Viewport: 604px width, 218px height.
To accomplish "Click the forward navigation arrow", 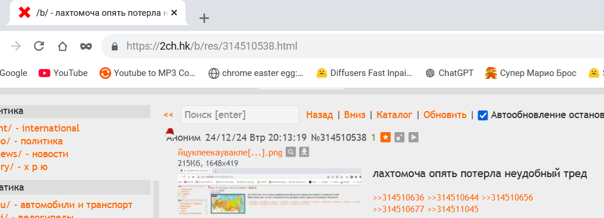I will [16, 47].
